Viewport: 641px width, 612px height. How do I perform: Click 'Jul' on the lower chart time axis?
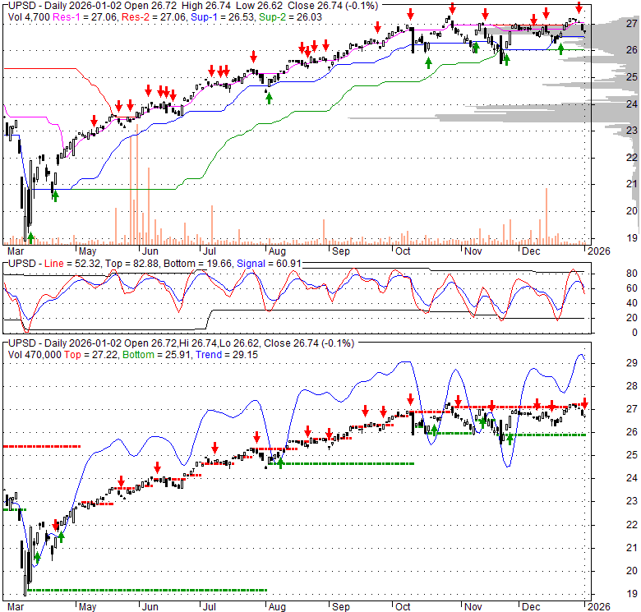(x=209, y=607)
